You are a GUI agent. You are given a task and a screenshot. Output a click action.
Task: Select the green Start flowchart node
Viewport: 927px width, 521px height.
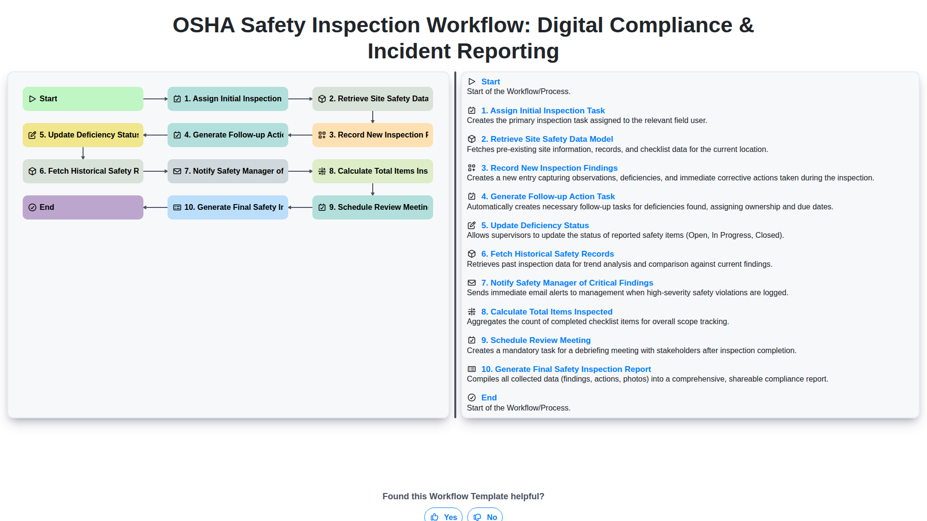click(83, 99)
